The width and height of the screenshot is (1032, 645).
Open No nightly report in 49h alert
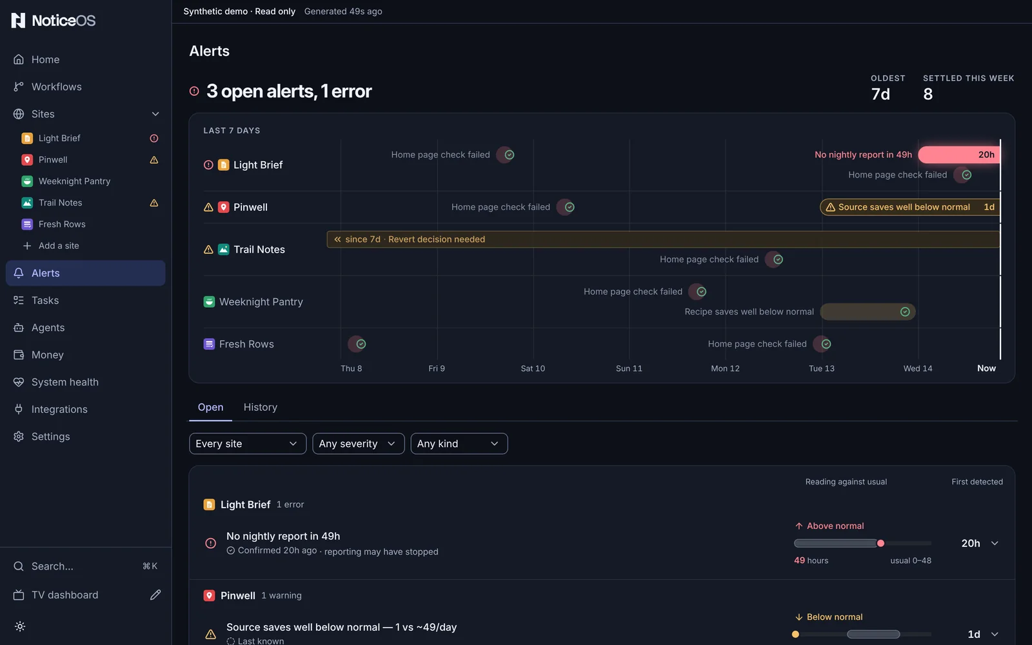point(283,536)
